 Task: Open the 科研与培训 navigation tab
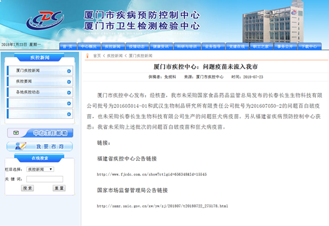(187, 46)
